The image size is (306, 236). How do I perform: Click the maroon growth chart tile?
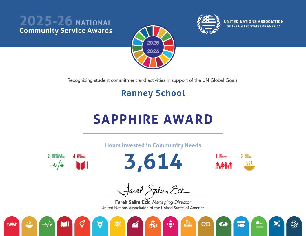pyautogui.click(x=135, y=226)
